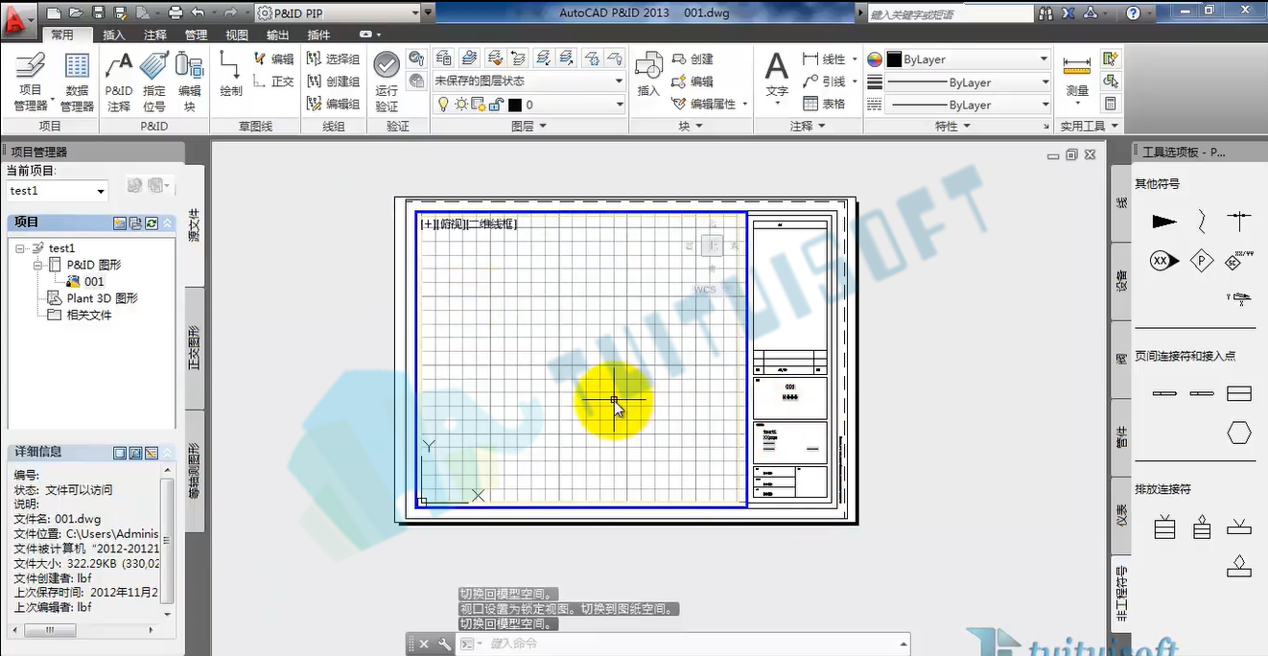
Task: Open the 项目管理器 ribbon tool
Action: (x=31, y=82)
